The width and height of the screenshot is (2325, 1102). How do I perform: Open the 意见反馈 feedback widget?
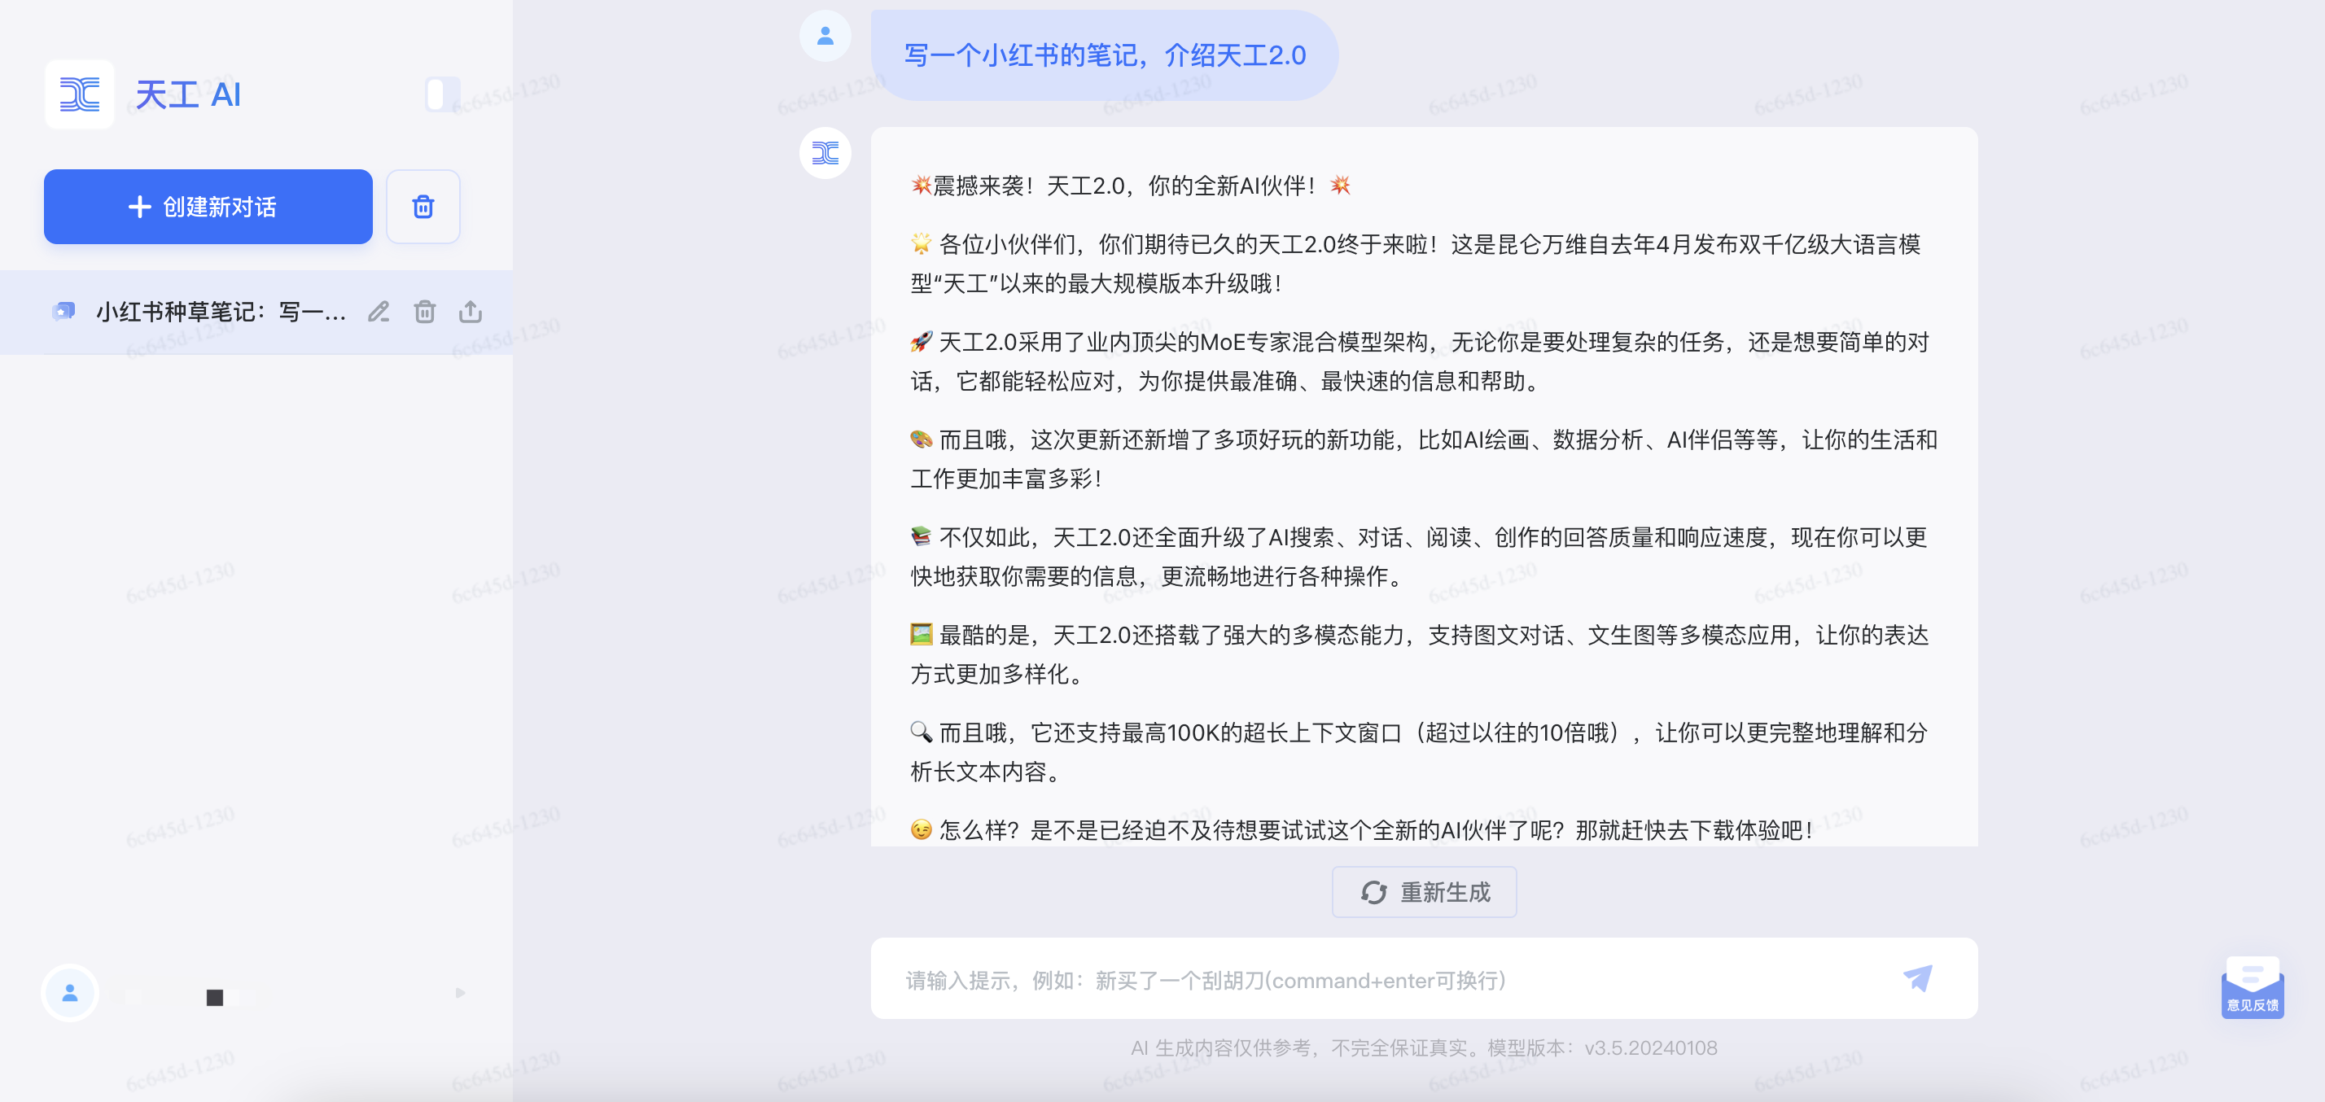click(x=2252, y=987)
